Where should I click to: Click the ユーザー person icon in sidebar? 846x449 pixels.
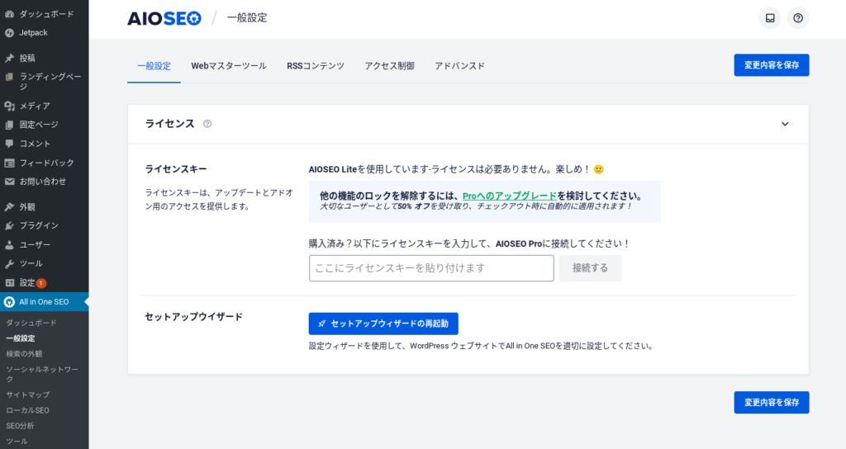[9, 244]
